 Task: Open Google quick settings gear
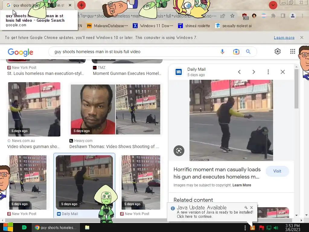pyautogui.click(x=278, y=51)
